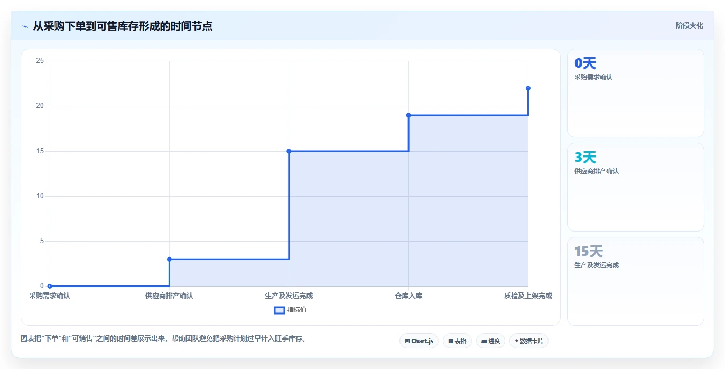Viewport: 725px width, 369px height.
Task: Click the 0天 采购需求确认 card
Action: click(635, 93)
